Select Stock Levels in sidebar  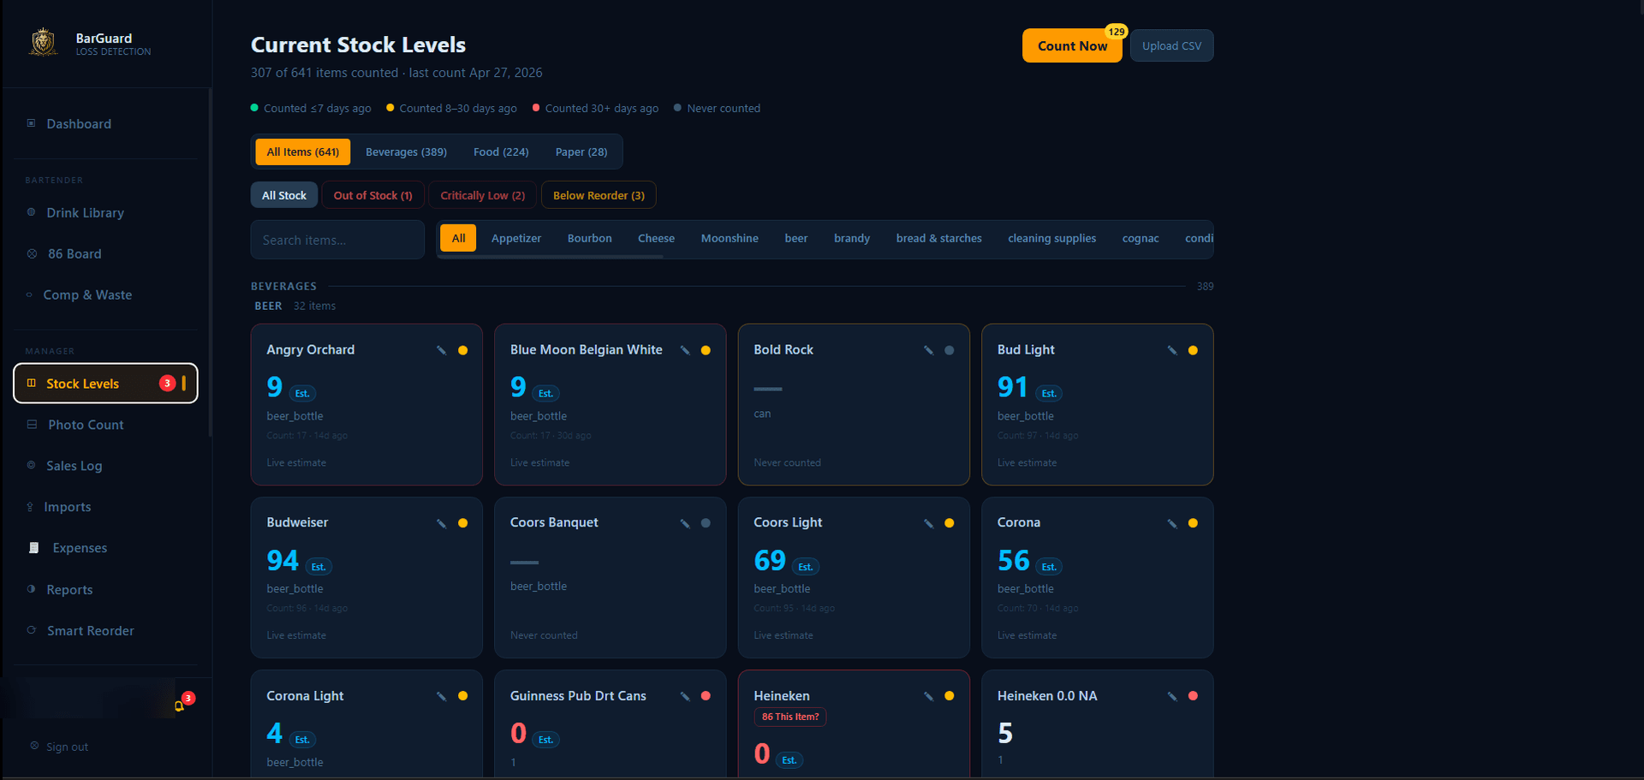[106, 384]
